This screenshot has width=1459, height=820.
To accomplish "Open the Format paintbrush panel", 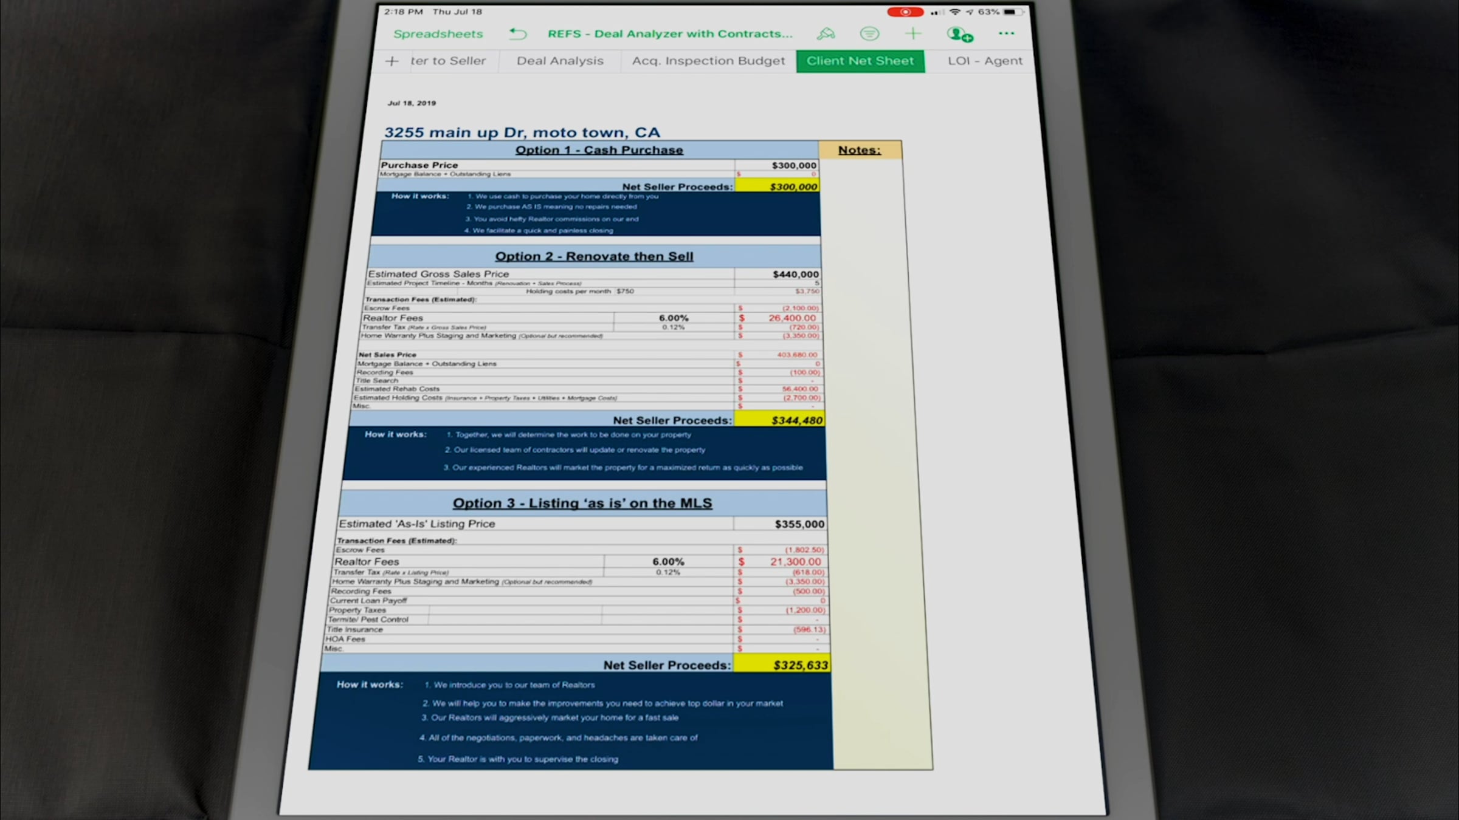I will (x=826, y=34).
